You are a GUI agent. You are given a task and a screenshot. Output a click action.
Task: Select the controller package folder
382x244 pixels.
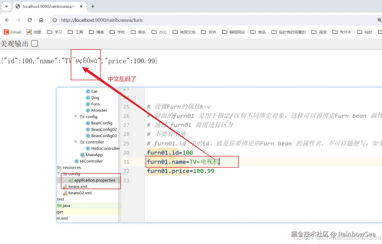92,142
